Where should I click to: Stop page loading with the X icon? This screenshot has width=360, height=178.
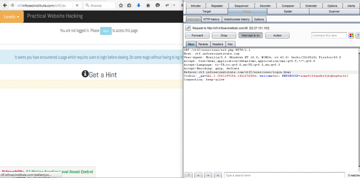point(77,6)
